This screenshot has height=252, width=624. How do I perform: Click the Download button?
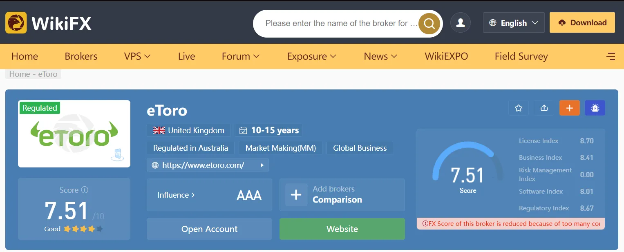pyautogui.click(x=582, y=22)
